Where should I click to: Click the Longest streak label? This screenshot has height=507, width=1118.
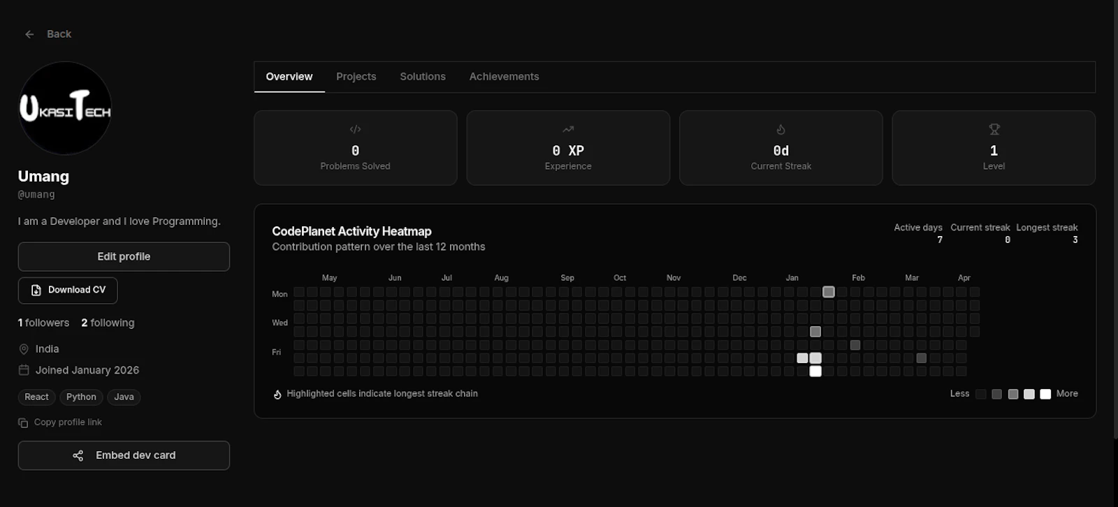1047,228
